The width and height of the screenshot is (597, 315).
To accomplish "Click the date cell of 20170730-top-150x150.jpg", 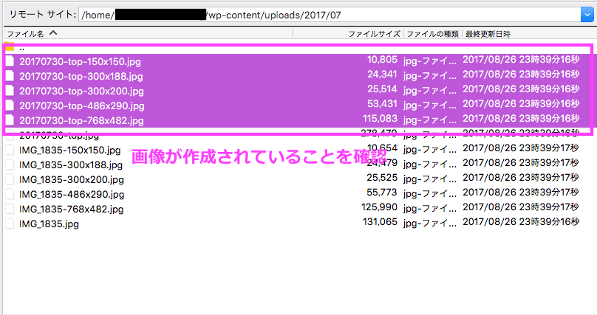I will [521, 60].
